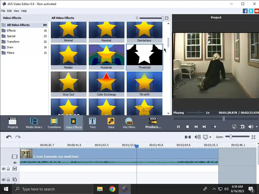Select the All Video Effects category
This screenshot has height=194, width=259.
coord(24,25)
